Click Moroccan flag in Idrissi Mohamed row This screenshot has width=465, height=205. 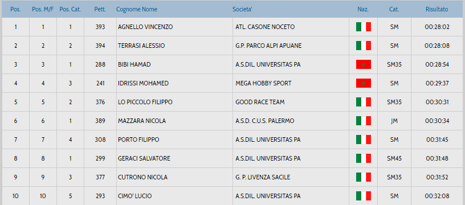364,83
